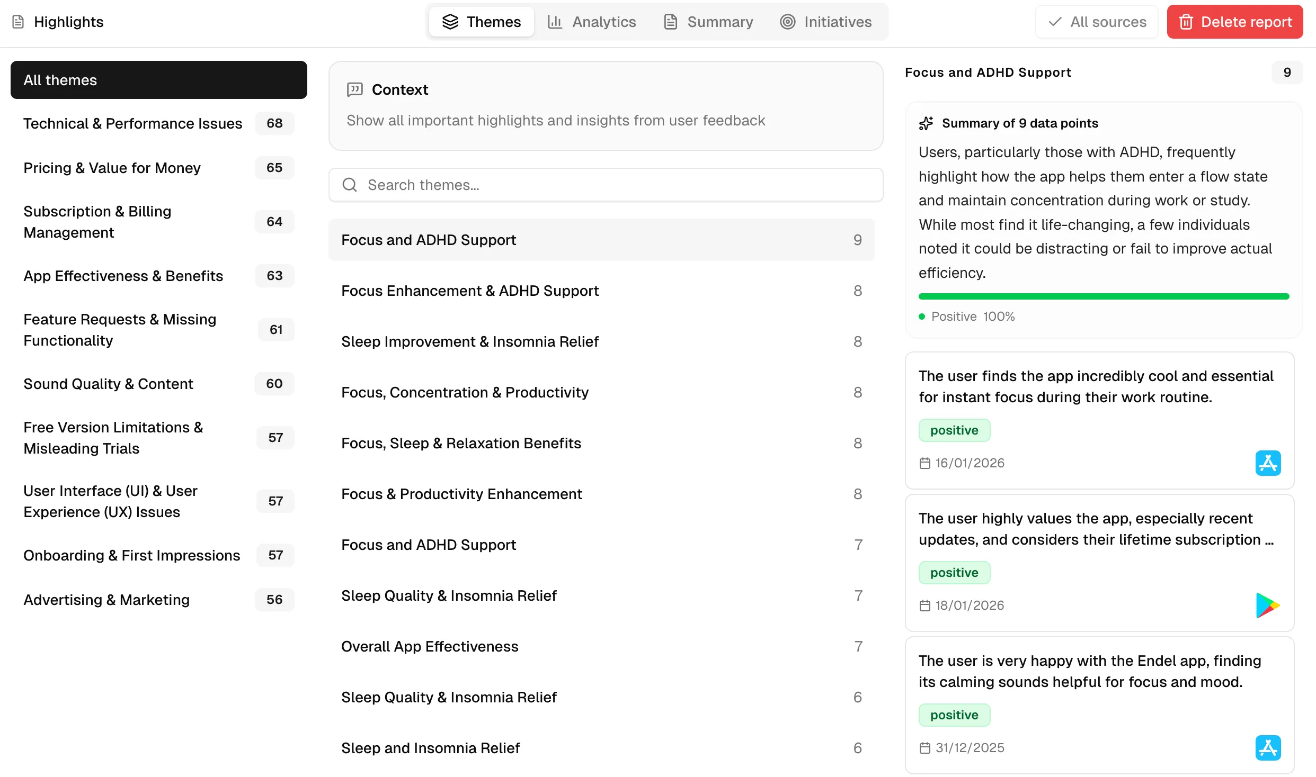Click the magnifier icon in theme search
1316x777 pixels.
[x=350, y=185]
